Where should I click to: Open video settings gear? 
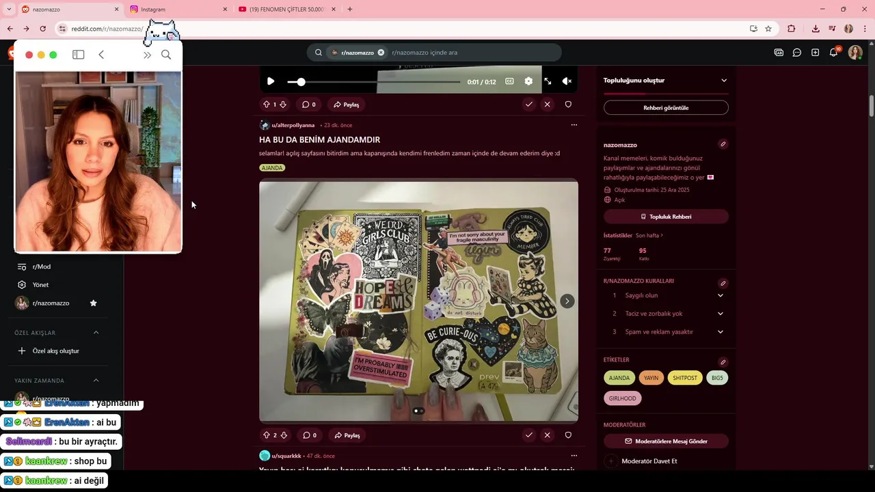(528, 81)
